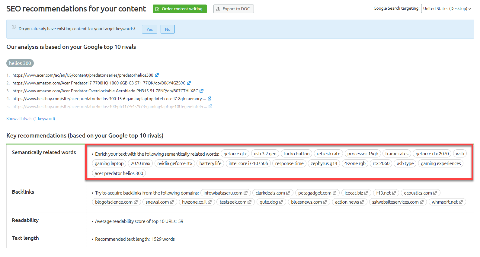Open hwzone.co.il external link icon
480x257 pixels.
coord(210,202)
